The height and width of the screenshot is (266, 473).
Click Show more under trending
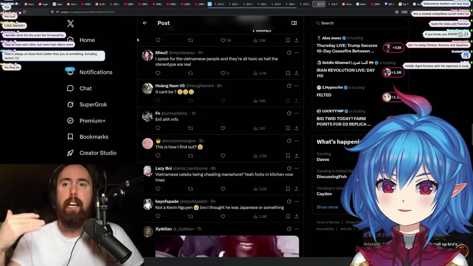(x=327, y=207)
